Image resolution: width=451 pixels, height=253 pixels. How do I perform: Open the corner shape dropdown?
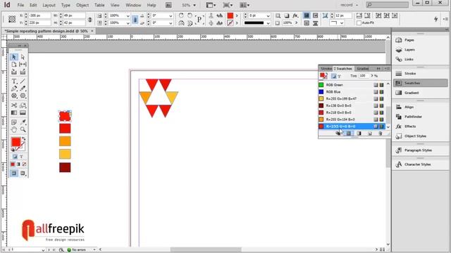[x=341, y=22]
